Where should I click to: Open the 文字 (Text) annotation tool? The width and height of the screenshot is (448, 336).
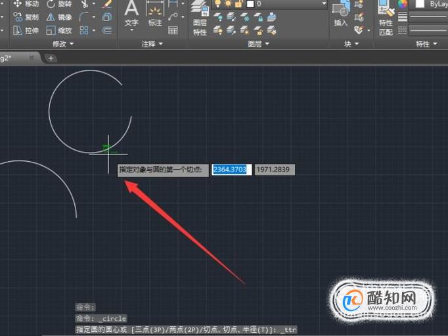pos(131,14)
